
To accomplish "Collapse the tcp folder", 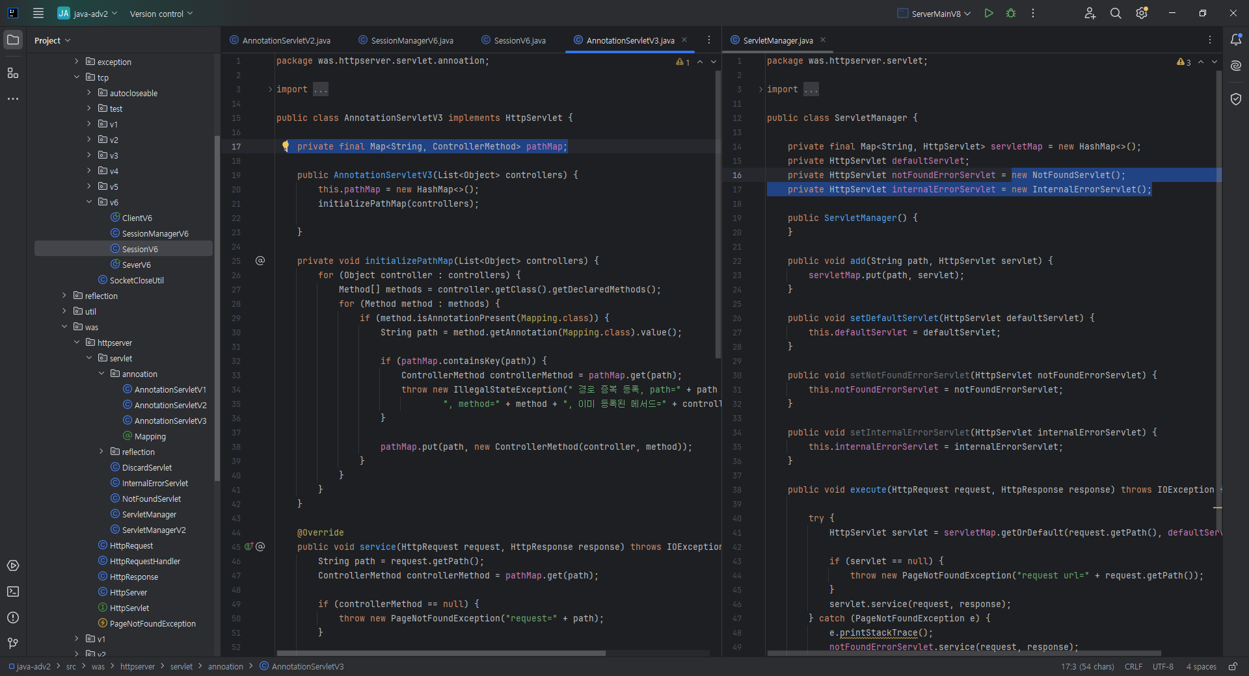I will click(77, 77).
